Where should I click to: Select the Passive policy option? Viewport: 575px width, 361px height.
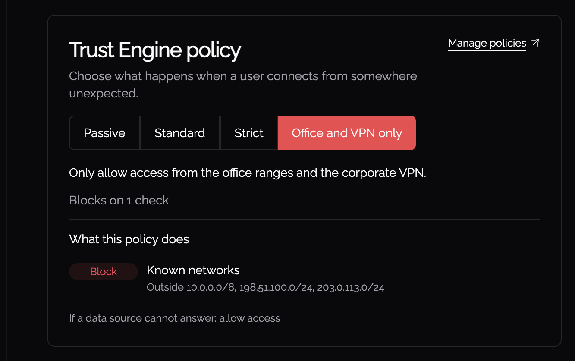(104, 133)
